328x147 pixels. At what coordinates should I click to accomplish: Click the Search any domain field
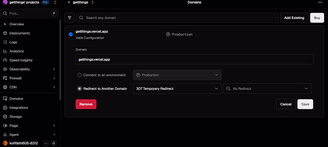(177, 18)
